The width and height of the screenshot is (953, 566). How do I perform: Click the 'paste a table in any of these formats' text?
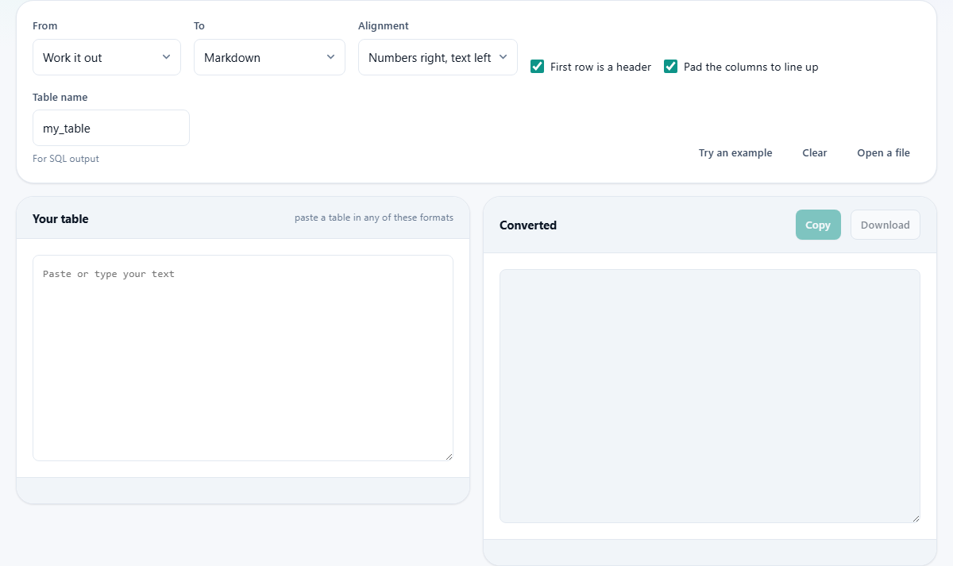point(374,218)
